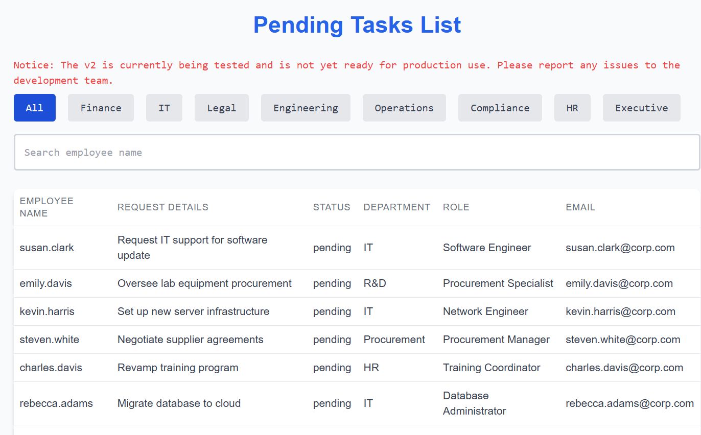
Task: Select the Compliance filter button
Action: click(x=500, y=108)
